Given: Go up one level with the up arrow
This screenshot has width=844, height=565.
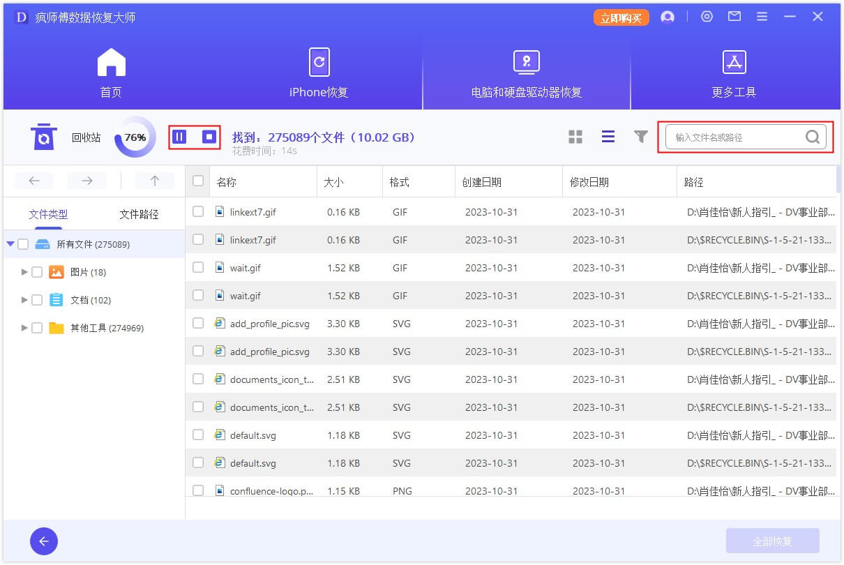Looking at the screenshot, I should pos(154,181).
